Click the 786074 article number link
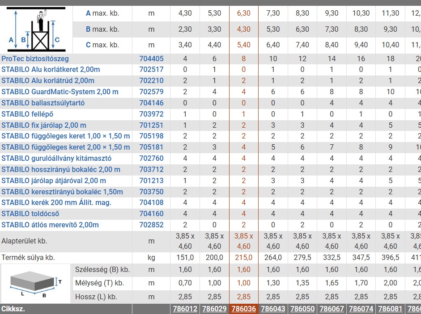Screen dimensions: 421x314 361,309
